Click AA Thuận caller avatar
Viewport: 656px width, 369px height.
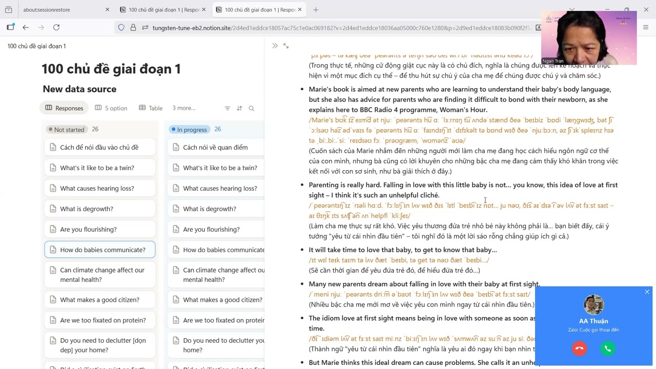point(593,305)
